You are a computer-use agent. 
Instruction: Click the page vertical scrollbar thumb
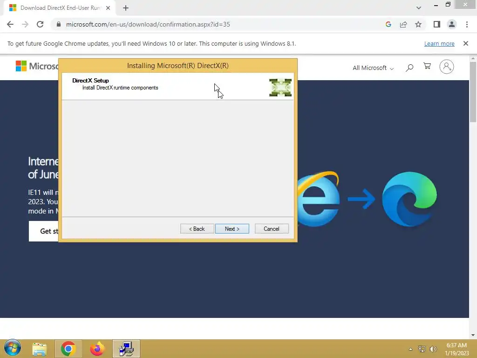[473, 92]
